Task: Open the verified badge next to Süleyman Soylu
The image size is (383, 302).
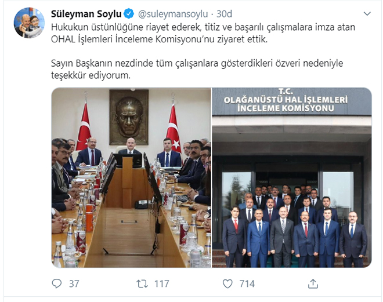Action: point(129,14)
